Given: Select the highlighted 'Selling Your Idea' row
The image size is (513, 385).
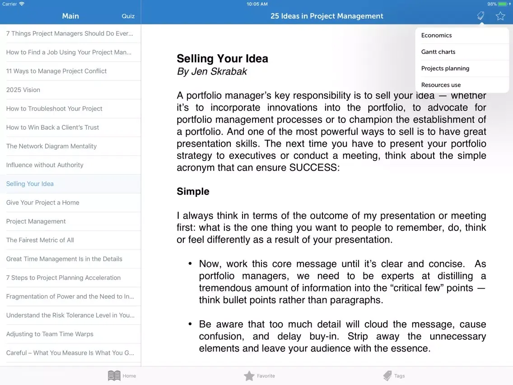Looking at the screenshot, I should tap(70, 183).
